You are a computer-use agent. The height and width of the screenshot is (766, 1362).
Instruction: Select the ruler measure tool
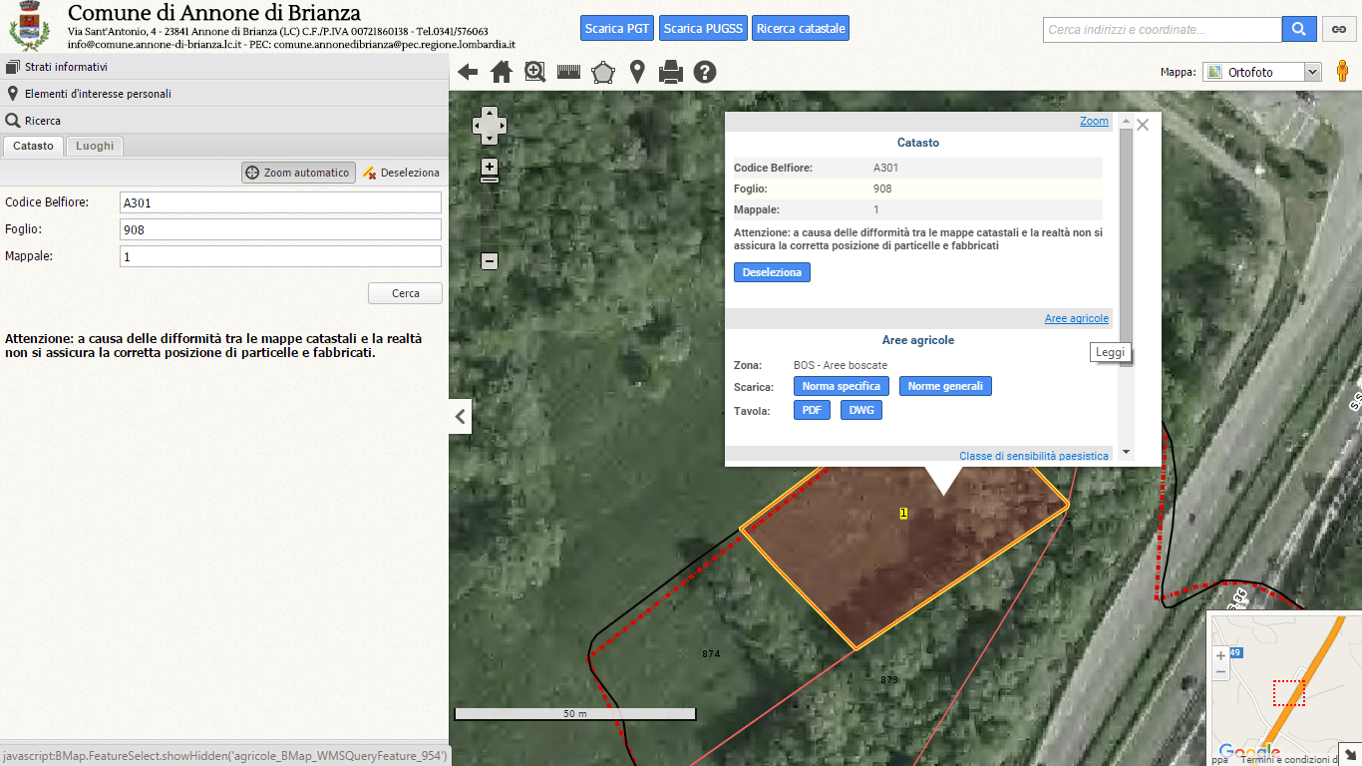pyautogui.click(x=569, y=72)
